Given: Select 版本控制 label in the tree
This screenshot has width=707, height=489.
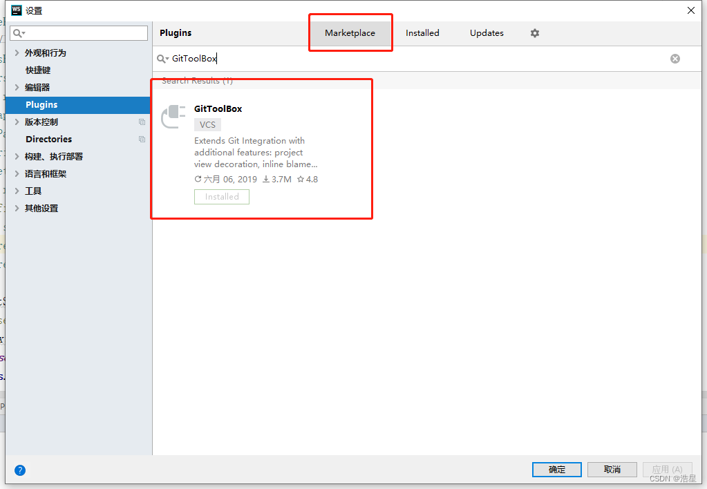Looking at the screenshot, I should (41, 122).
